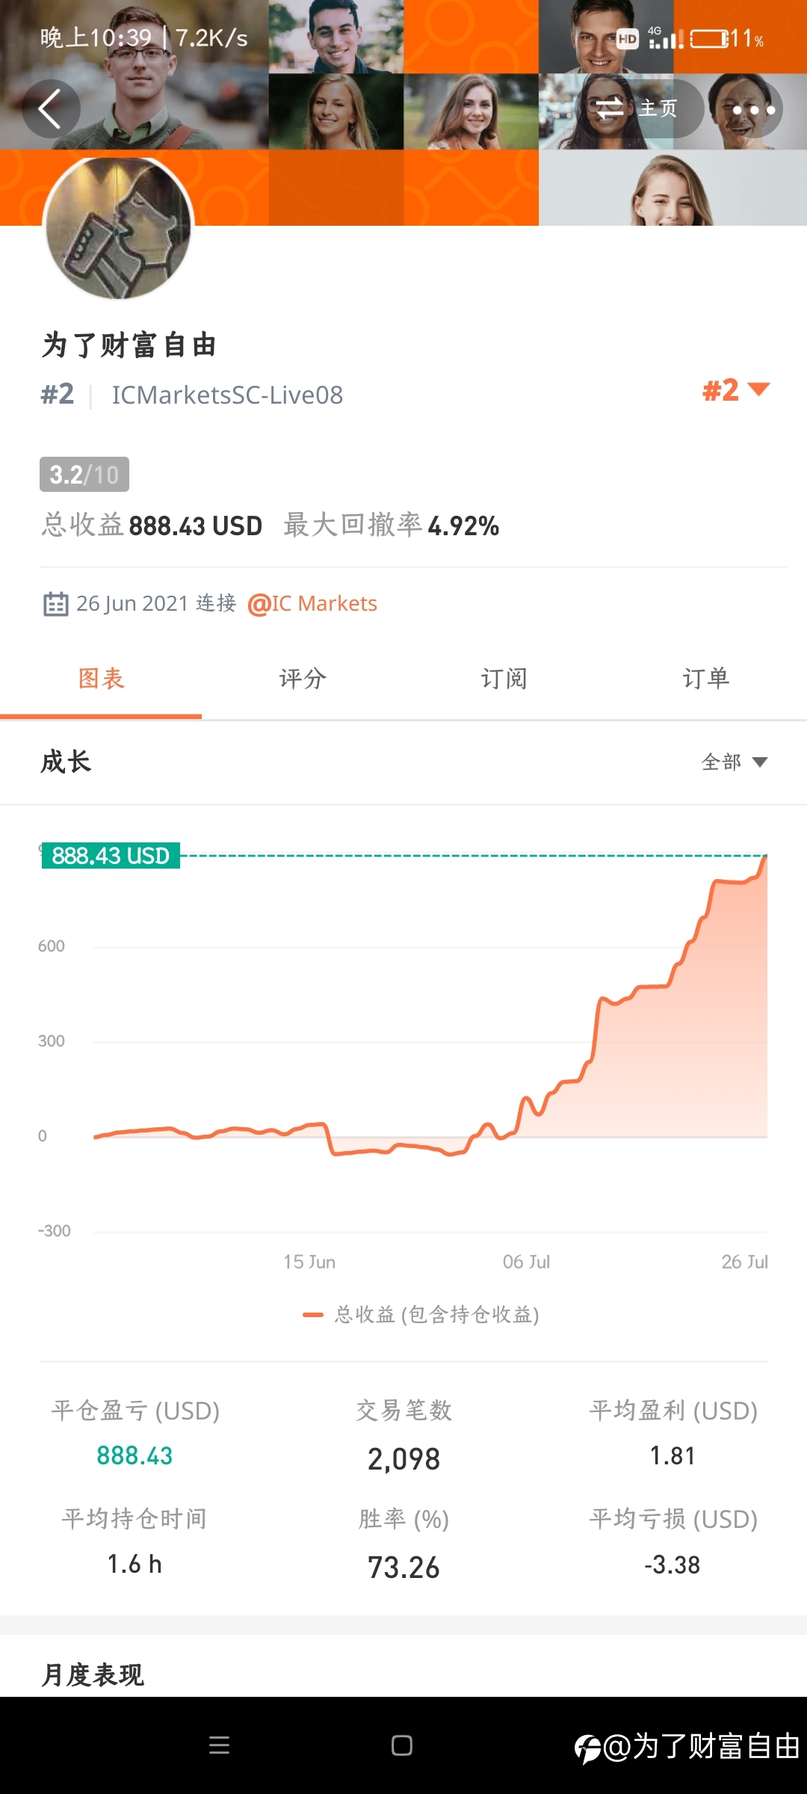This screenshot has height=1794, width=807.
Task: Tap the chart at the 06 Jul marker
Action: 526,1262
